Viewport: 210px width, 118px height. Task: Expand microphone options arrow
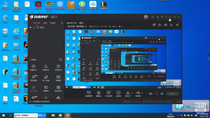coord(132,93)
